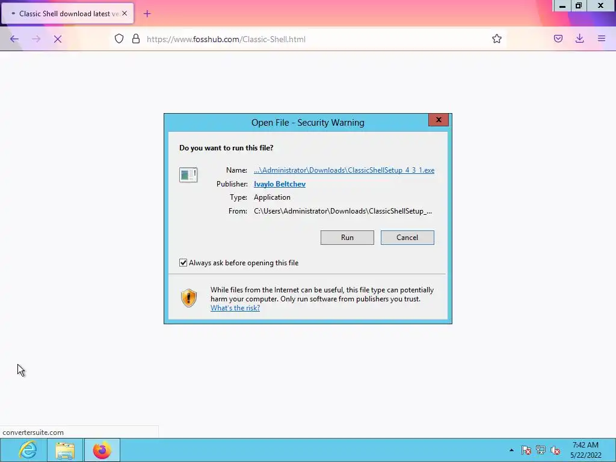Image resolution: width=616 pixels, height=462 pixels.
Task: Click the muted speaker tray icon
Action: (555, 450)
